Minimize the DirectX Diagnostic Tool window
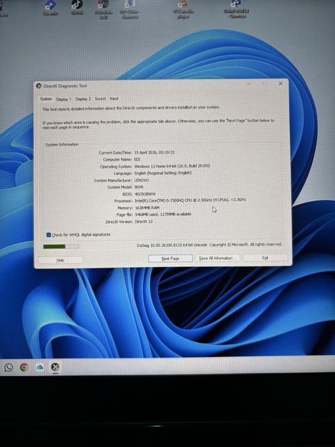This screenshot has width=335, height=447. tap(249, 84)
